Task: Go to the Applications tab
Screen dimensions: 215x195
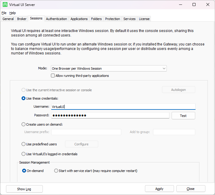Action: 79,19
